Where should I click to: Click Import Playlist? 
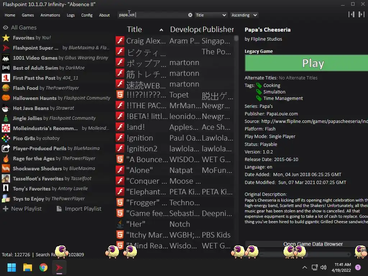pyautogui.click(x=79, y=209)
